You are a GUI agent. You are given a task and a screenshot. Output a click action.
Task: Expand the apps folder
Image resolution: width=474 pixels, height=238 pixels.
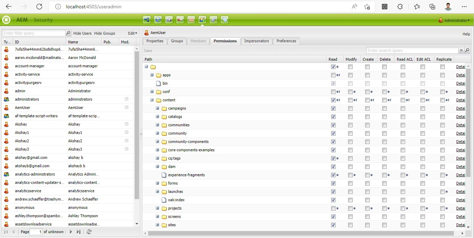(152, 75)
